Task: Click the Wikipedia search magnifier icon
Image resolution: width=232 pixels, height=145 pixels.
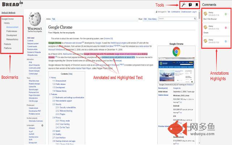Action: (195, 18)
